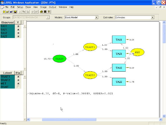The image size is (166, 125).
Task: Open the Estimates dropdown
Action: pos(153,17)
